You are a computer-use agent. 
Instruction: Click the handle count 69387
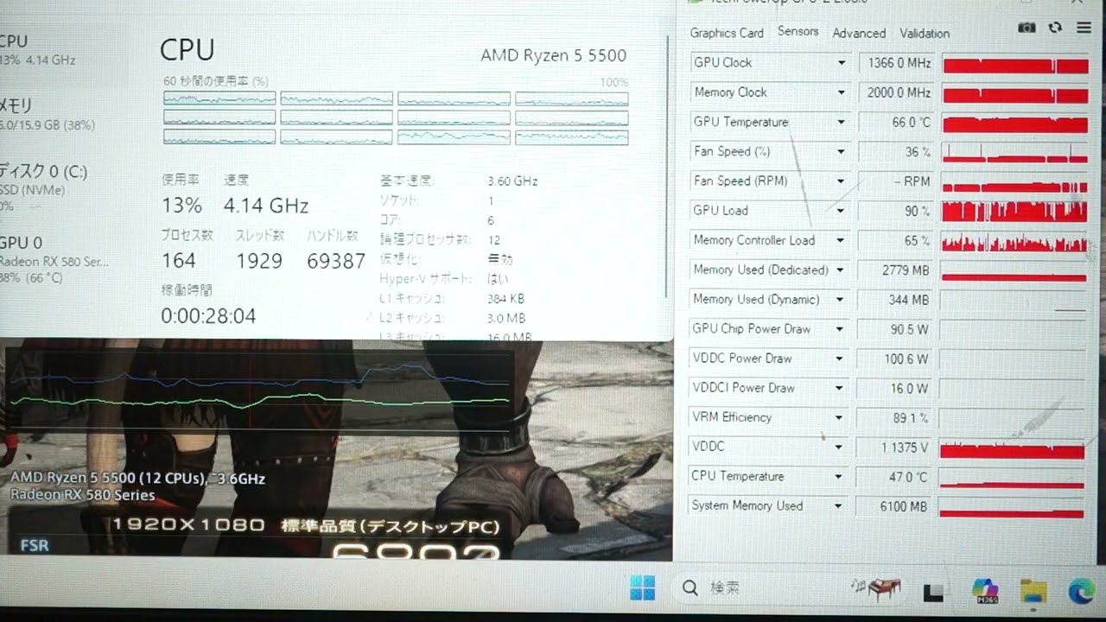(336, 261)
